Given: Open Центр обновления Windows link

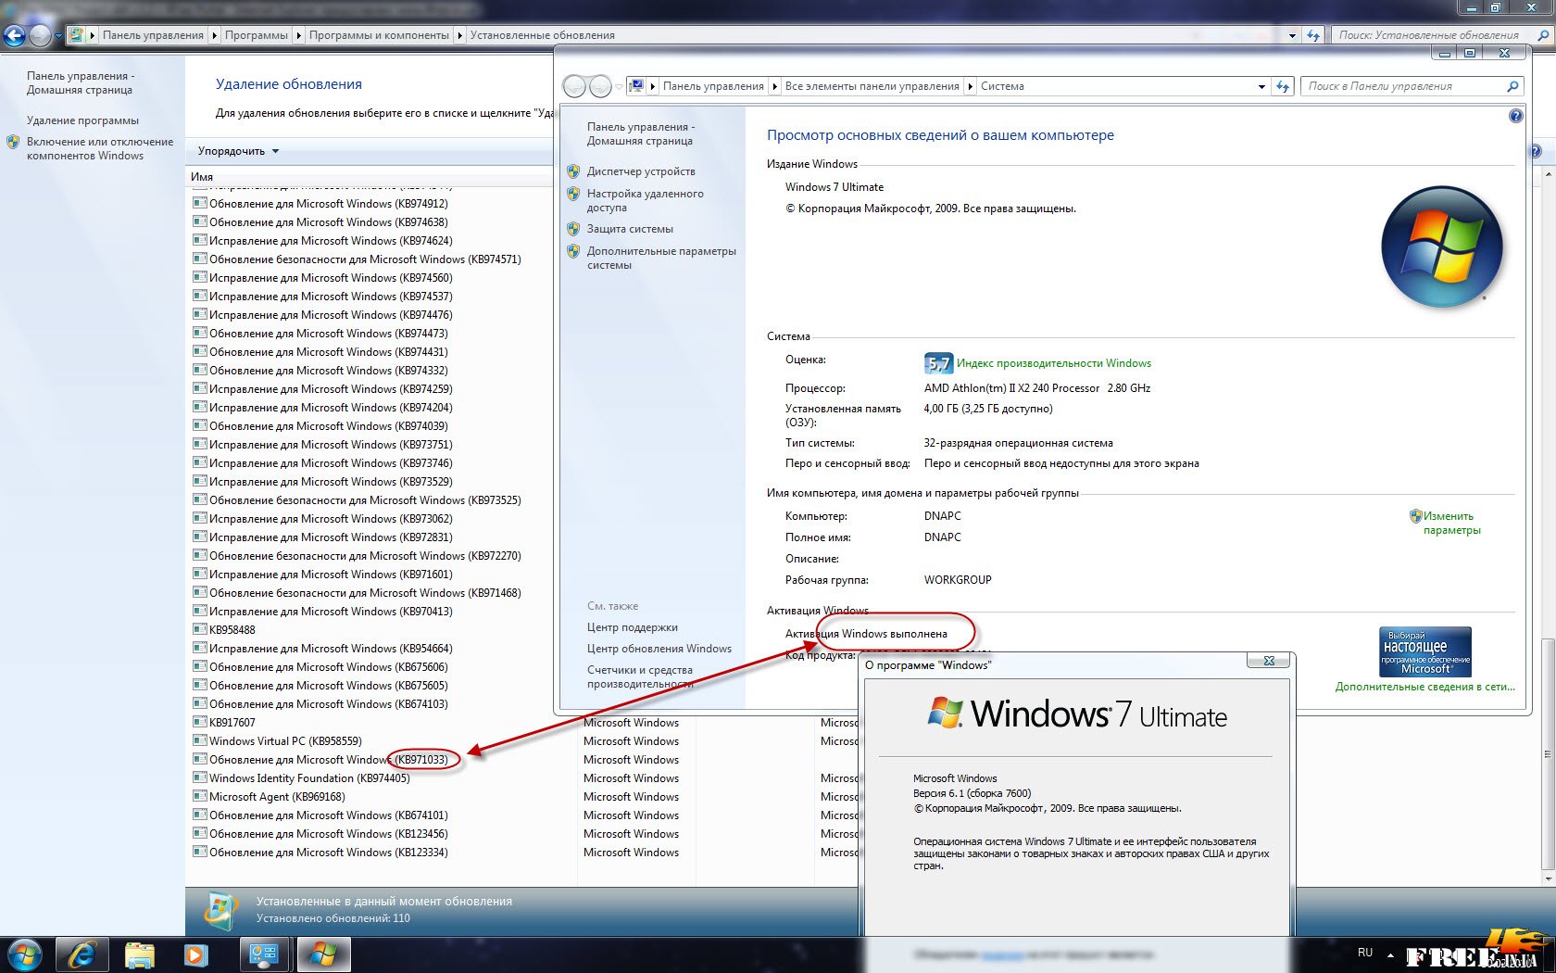Looking at the screenshot, I should click(659, 649).
